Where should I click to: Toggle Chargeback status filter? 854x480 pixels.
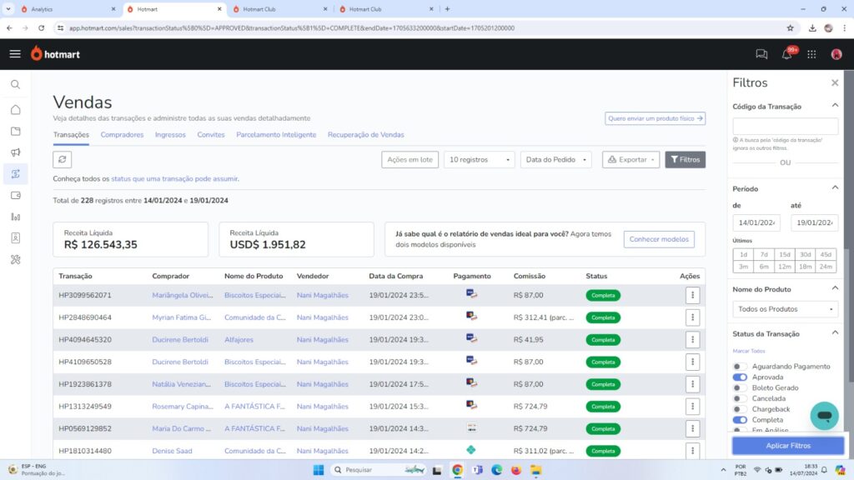click(x=739, y=409)
